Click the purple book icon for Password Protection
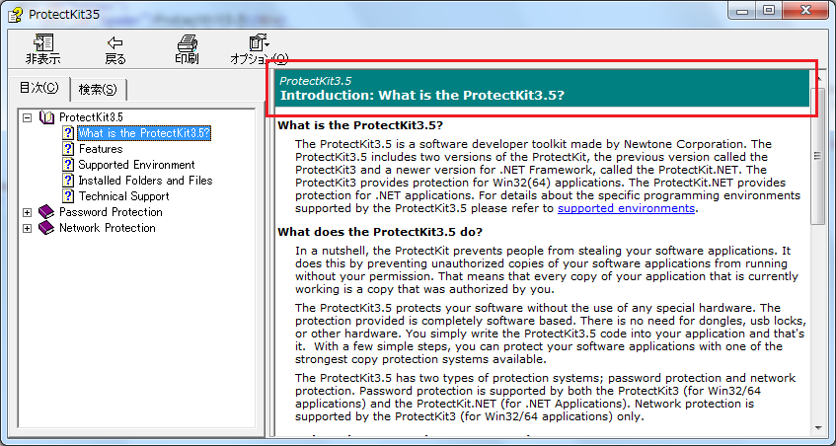 (47, 212)
